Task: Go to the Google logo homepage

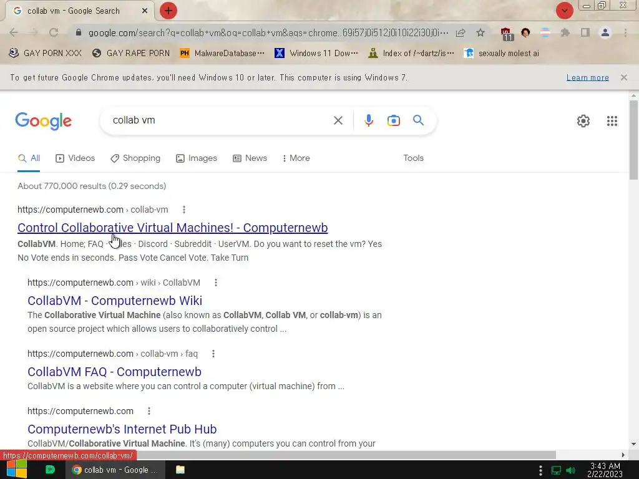Action: [43, 121]
